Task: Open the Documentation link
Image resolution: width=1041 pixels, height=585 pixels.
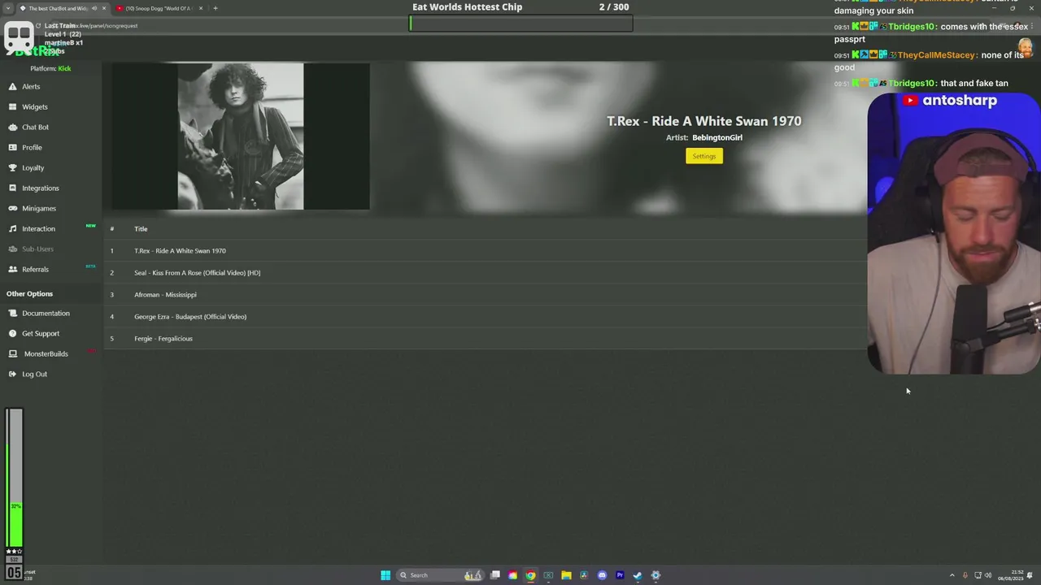Action: pyautogui.click(x=46, y=313)
